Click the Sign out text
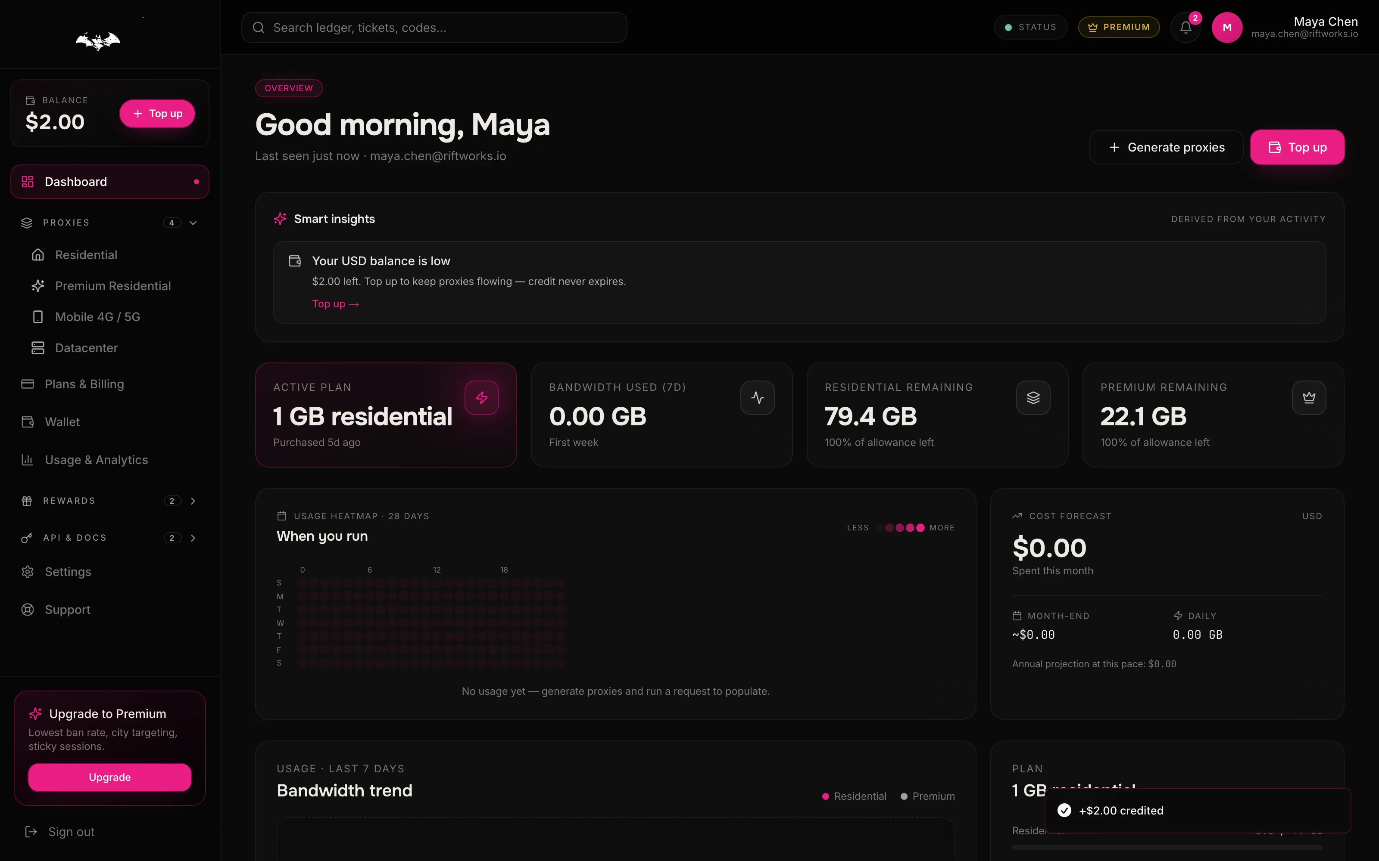This screenshot has height=861, width=1379. [71, 832]
